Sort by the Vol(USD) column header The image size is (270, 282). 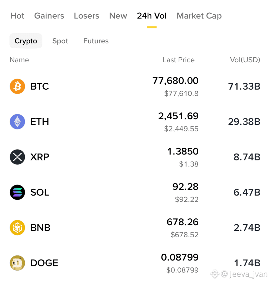pyautogui.click(x=245, y=60)
